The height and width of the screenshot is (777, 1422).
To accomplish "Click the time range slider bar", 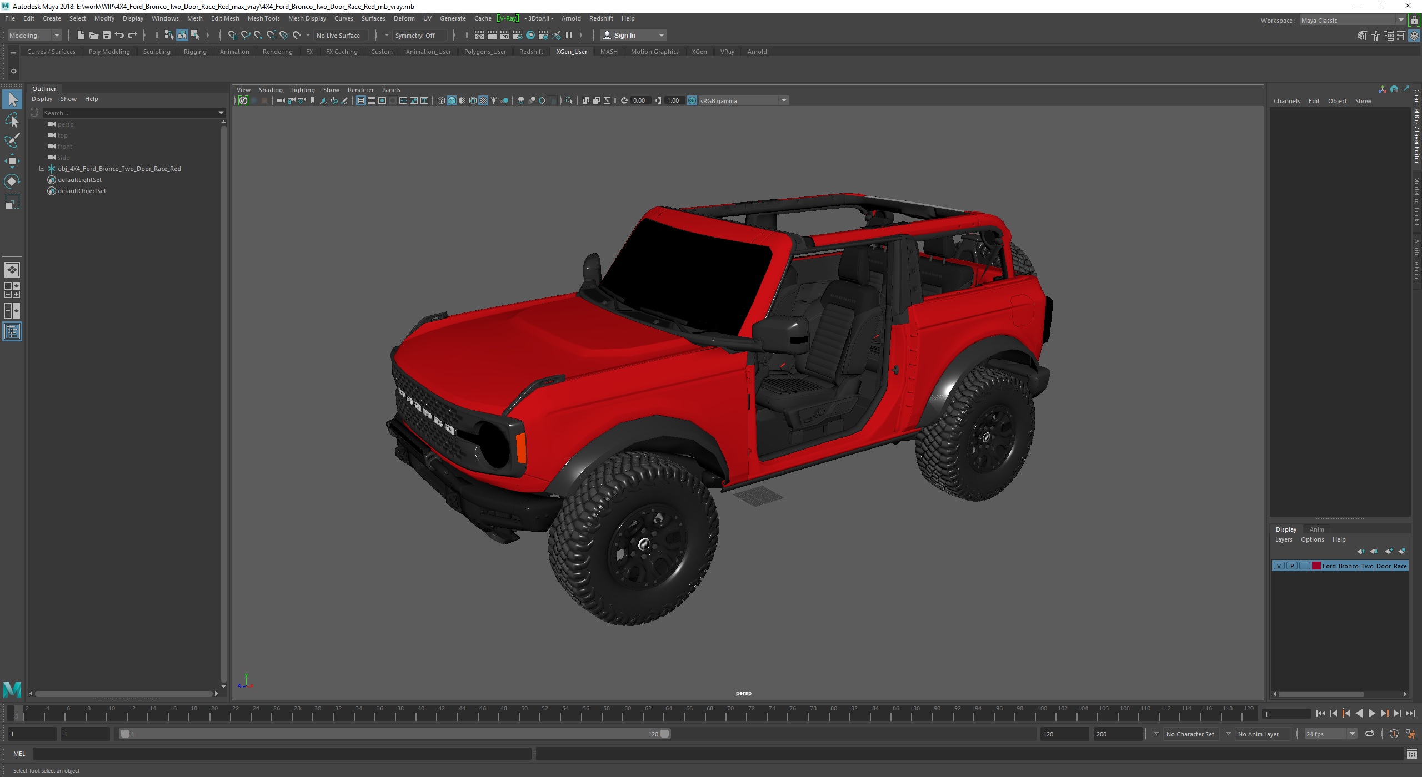I will coord(395,734).
